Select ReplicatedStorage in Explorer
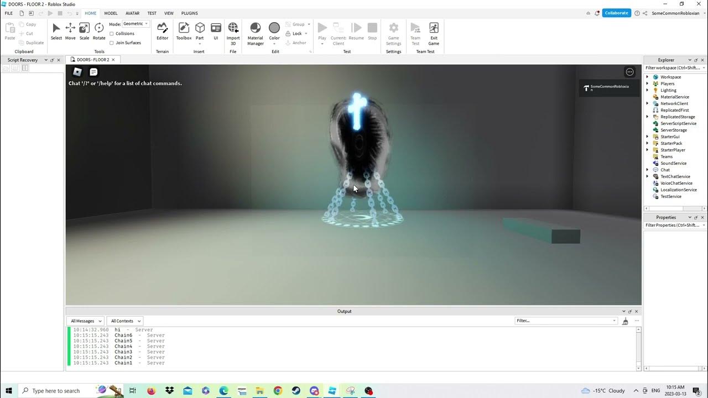This screenshot has width=708, height=398. pos(678,117)
